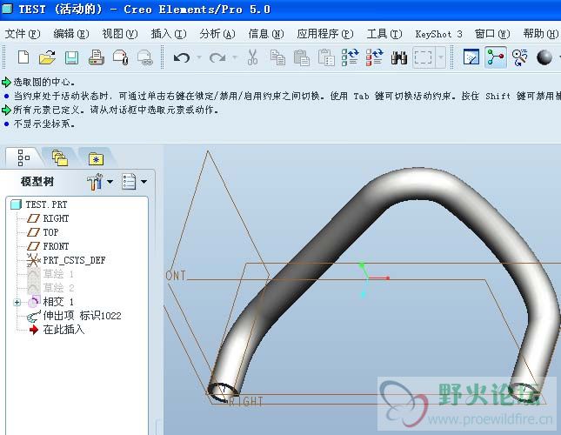Click the Regeneration manager icon
This screenshot has height=435, width=561.
374,57
